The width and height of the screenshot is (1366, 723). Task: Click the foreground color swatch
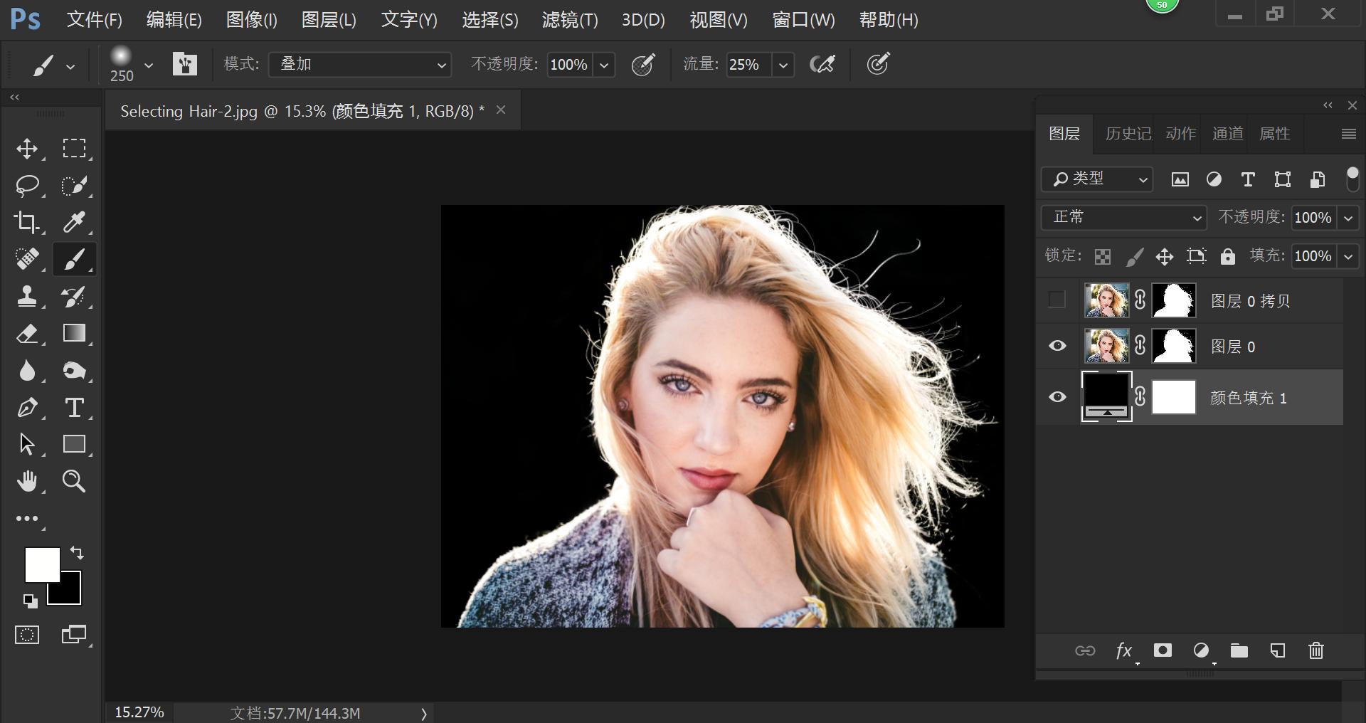pyautogui.click(x=44, y=566)
